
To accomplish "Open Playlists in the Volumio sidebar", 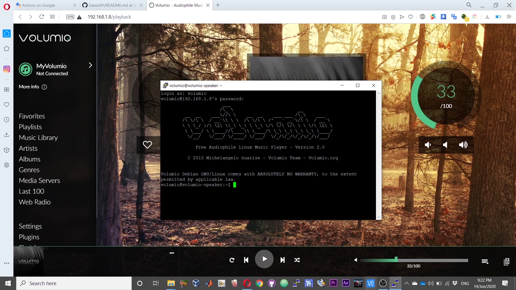I will click(x=30, y=127).
